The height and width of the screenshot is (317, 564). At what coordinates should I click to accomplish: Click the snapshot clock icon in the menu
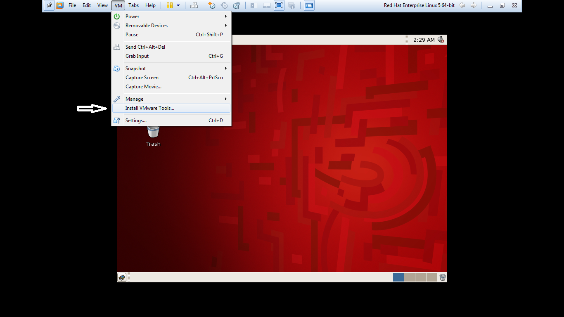(117, 69)
